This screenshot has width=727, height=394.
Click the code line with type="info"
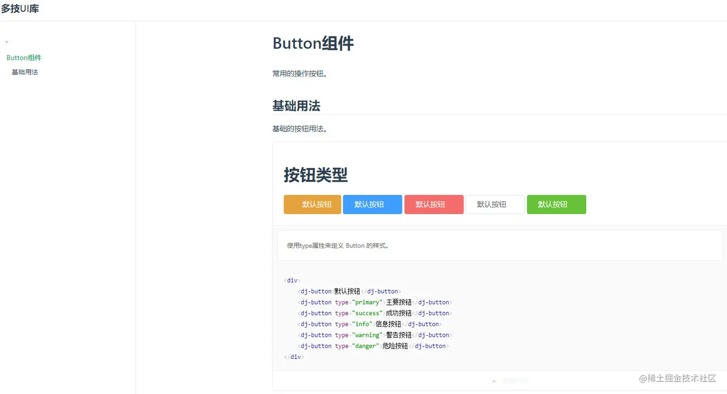pos(370,324)
